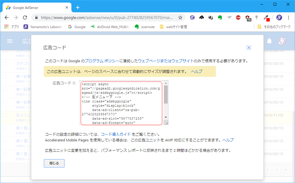Click the blue swirl extension icon
This screenshot has height=183, width=295.
192,17
